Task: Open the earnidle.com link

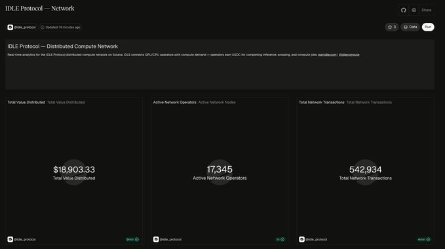Action: click(327, 55)
